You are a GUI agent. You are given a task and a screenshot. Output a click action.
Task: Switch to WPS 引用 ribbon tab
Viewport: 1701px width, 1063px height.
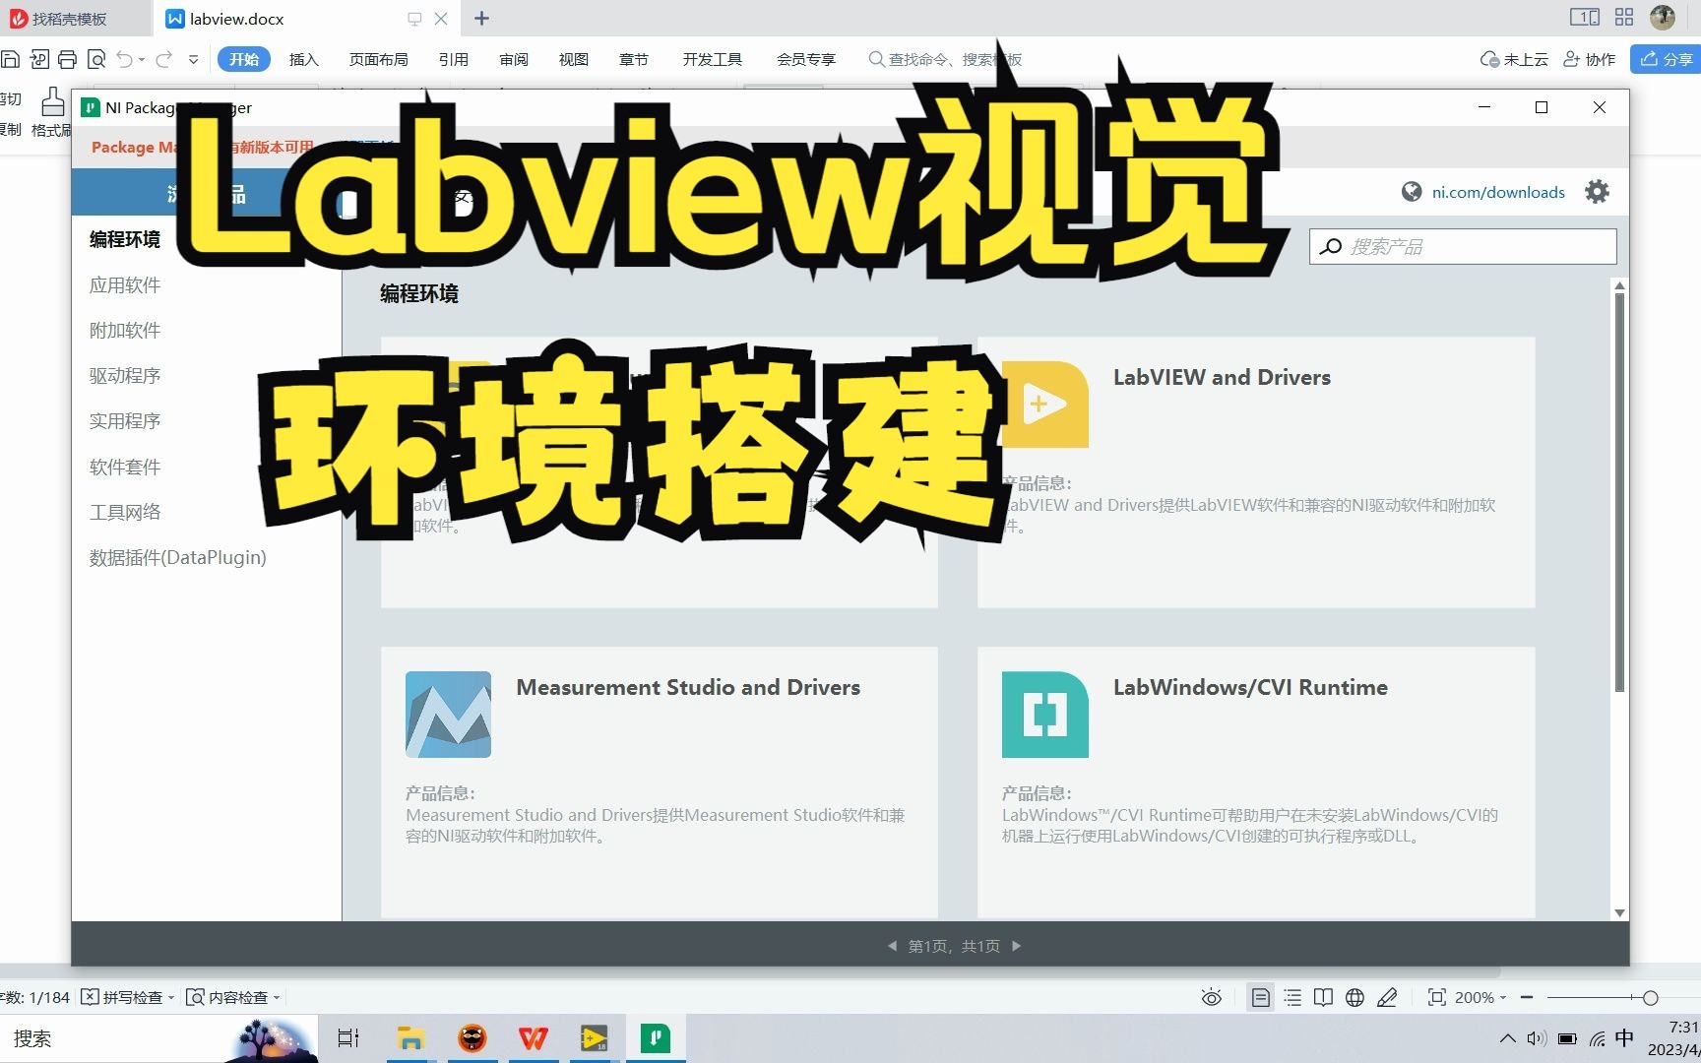(x=454, y=59)
